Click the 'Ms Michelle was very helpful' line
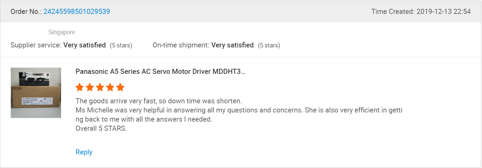Image resolution: width=482 pixels, height=168 pixels. pos(239,110)
